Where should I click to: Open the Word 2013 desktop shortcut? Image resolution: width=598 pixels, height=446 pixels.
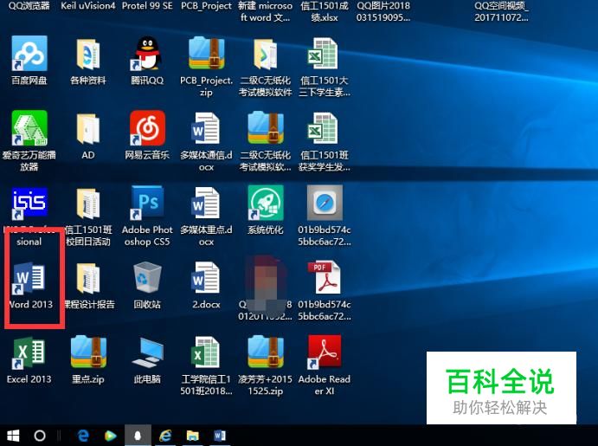click(29, 279)
